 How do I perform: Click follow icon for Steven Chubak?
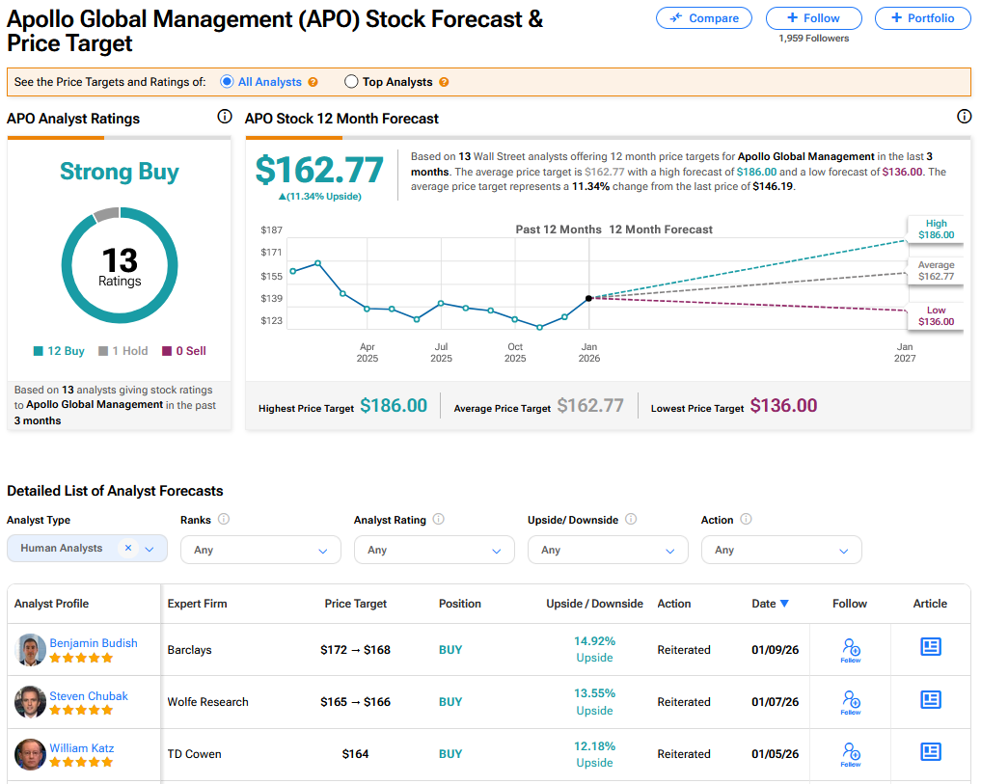(850, 701)
